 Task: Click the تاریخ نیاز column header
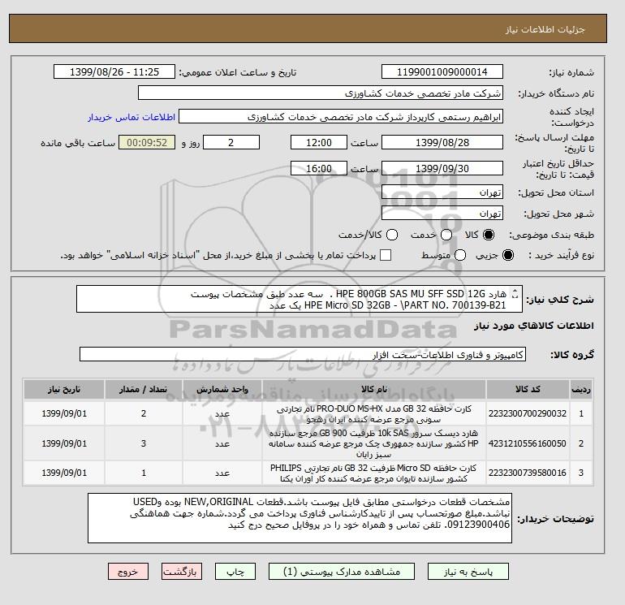(x=64, y=389)
